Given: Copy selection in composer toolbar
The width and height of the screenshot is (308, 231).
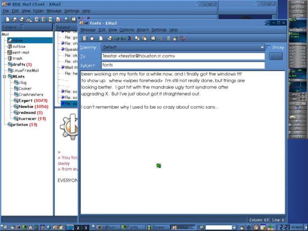Looking at the screenshot, I should click(137, 38).
